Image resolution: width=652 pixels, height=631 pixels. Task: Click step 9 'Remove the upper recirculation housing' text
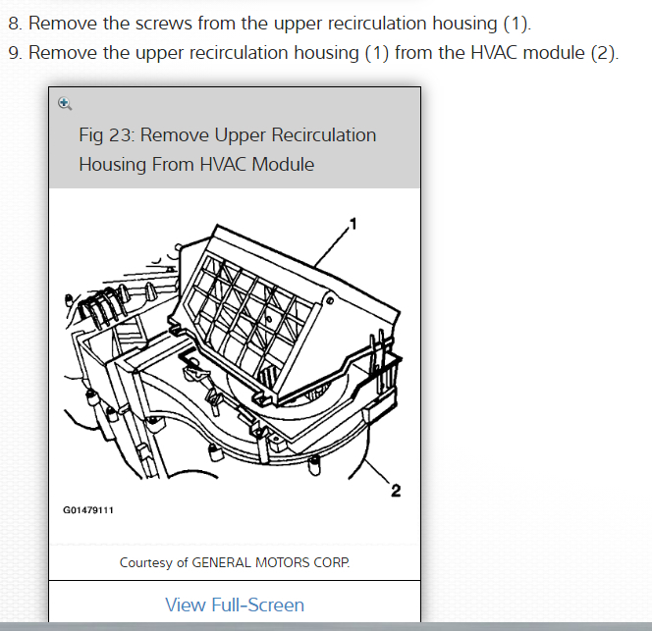click(x=313, y=53)
